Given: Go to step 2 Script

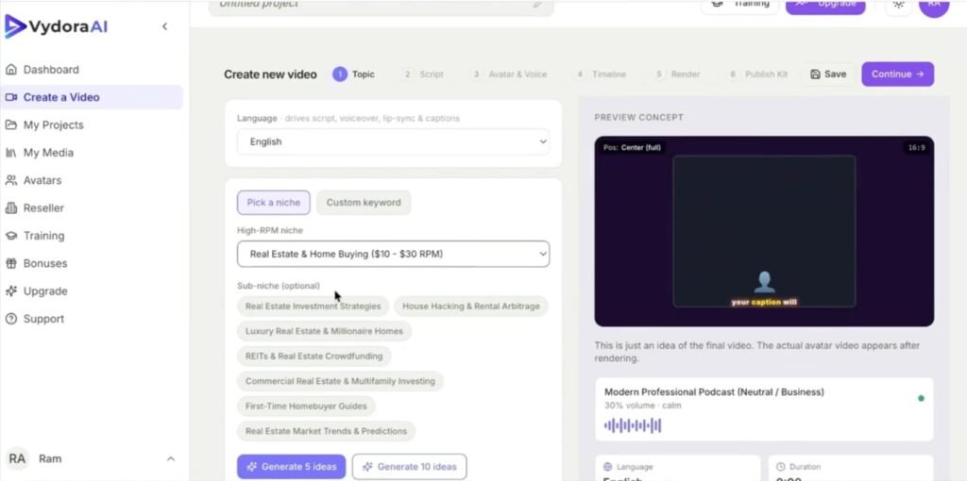Looking at the screenshot, I should (423, 75).
